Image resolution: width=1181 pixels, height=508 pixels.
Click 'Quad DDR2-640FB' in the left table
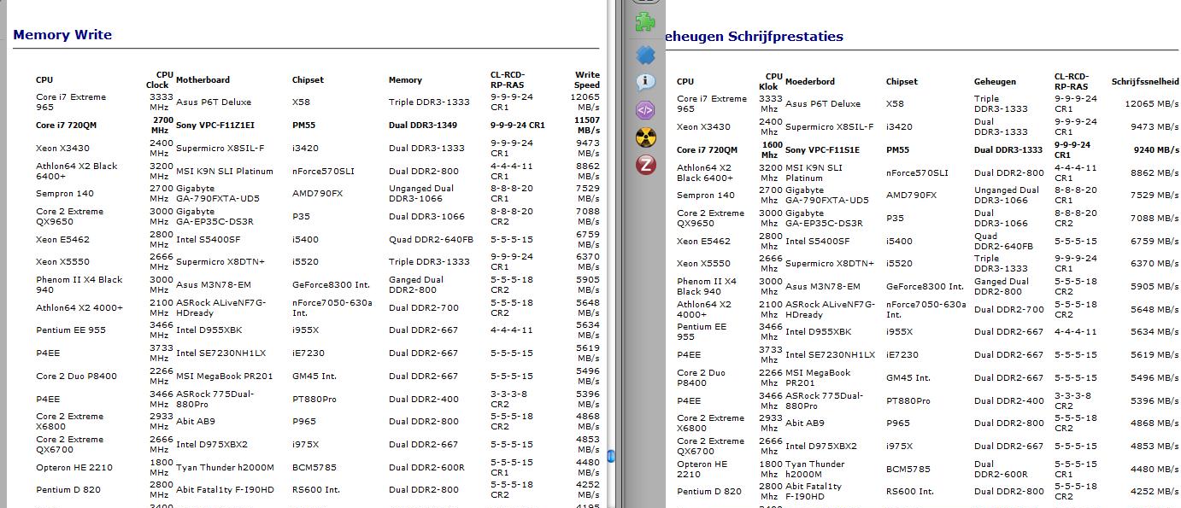point(431,240)
